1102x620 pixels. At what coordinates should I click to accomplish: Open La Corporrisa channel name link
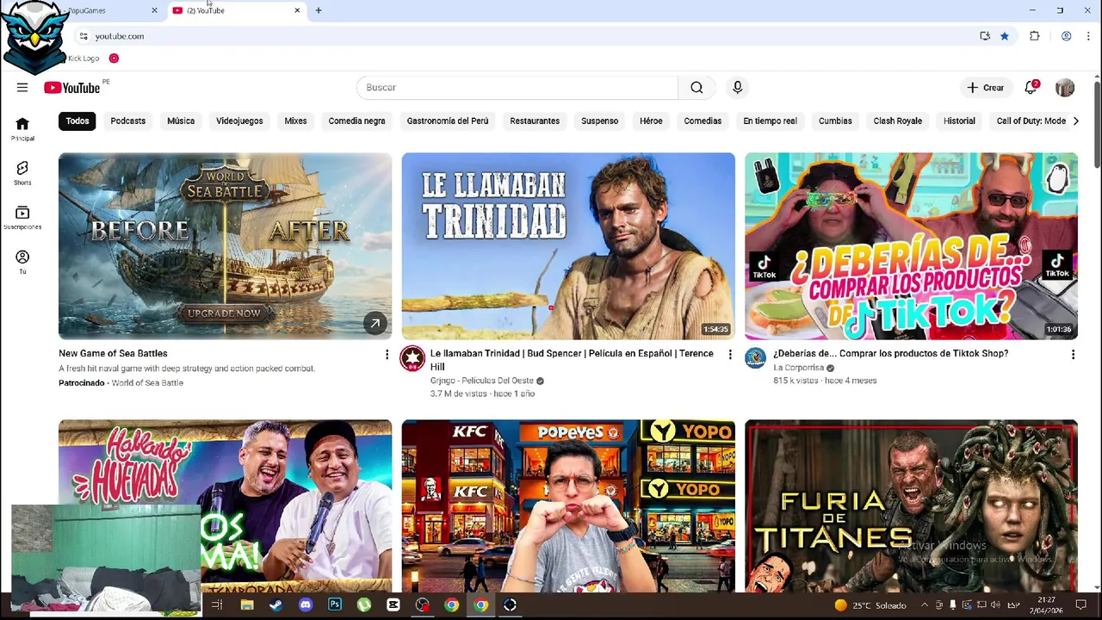click(x=798, y=368)
